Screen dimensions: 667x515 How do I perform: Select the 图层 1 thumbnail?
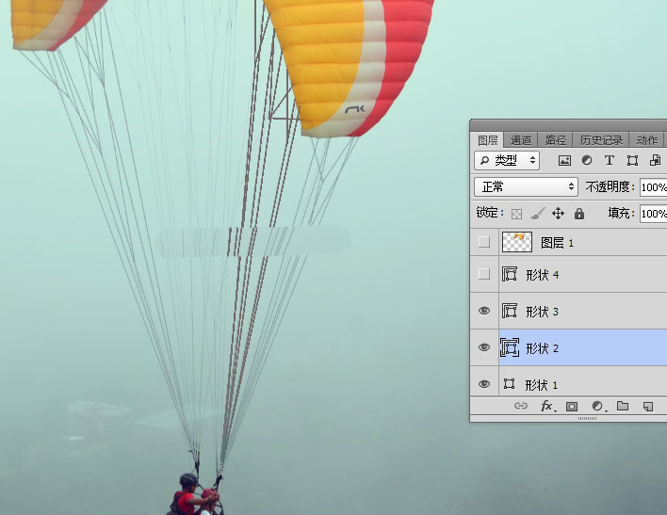click(517, 242)
